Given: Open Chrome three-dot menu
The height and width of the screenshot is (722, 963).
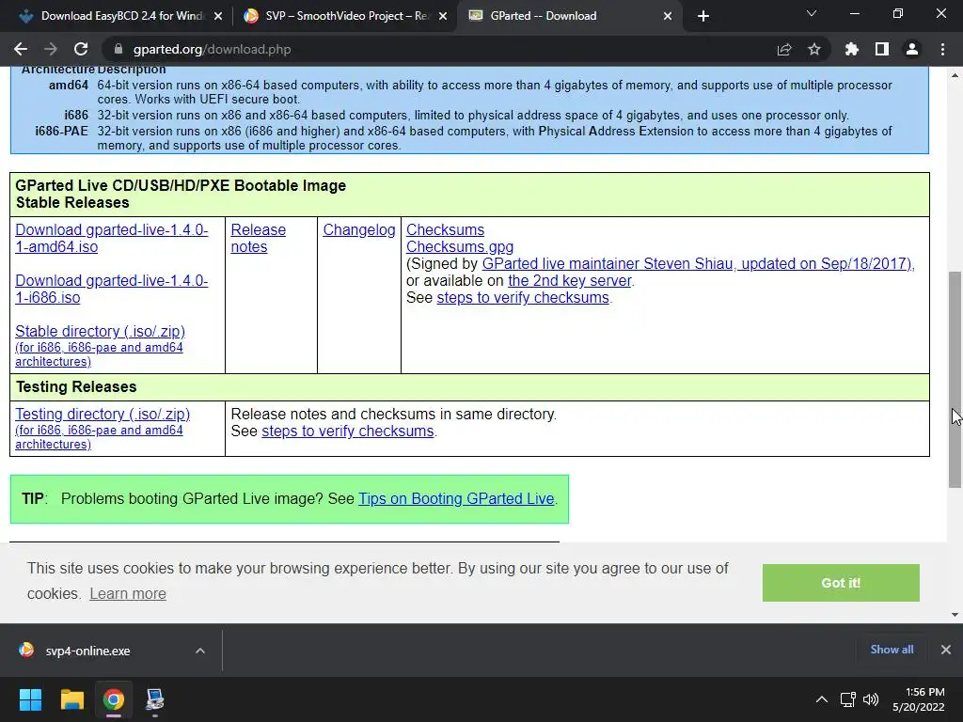Looking at the screenshot, I should click(x=942, y=49).
